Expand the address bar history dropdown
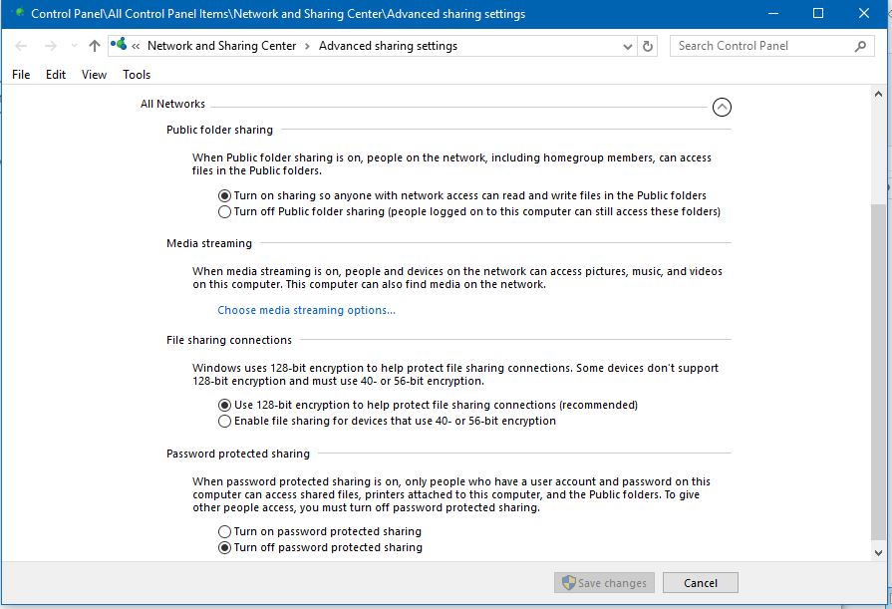 628,47
